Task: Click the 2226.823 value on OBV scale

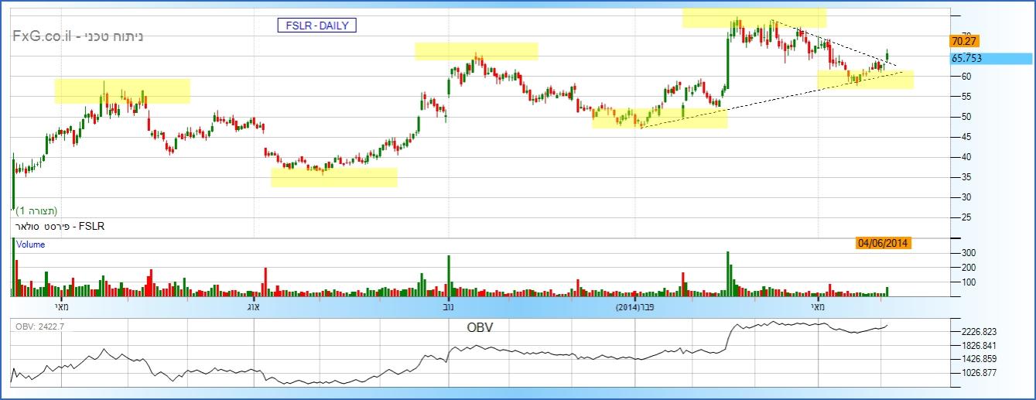Action: tap(977, 331)
